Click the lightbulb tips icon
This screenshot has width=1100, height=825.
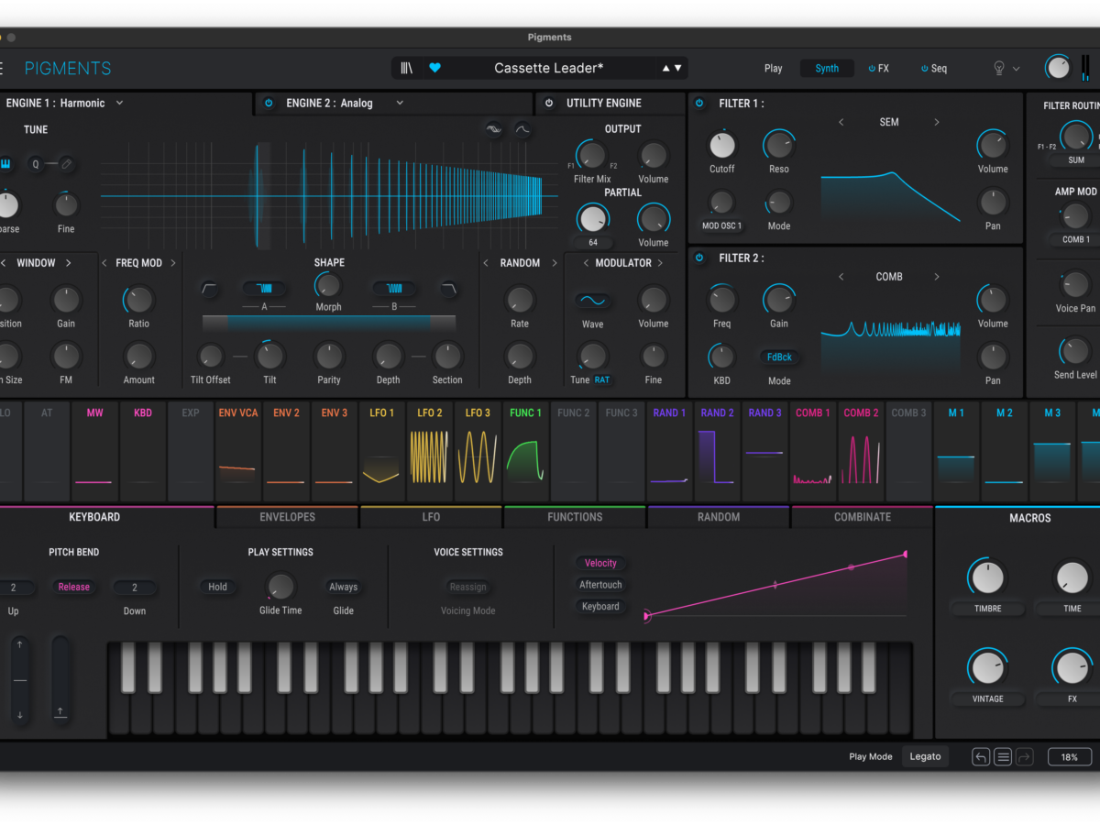(x=999, y=69)
